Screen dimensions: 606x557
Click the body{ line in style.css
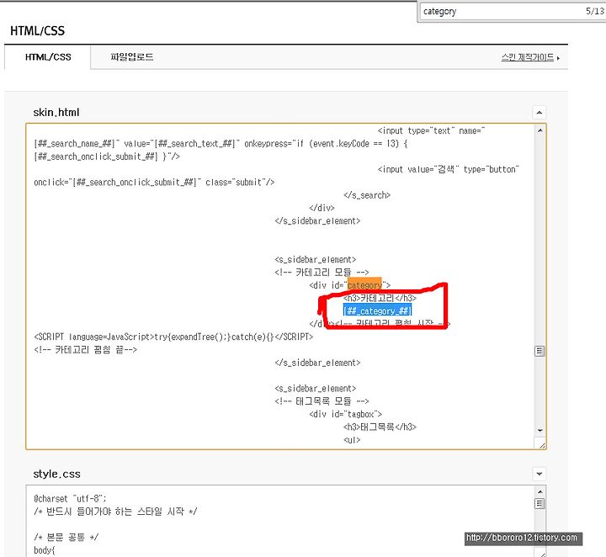tap(45, 550)
